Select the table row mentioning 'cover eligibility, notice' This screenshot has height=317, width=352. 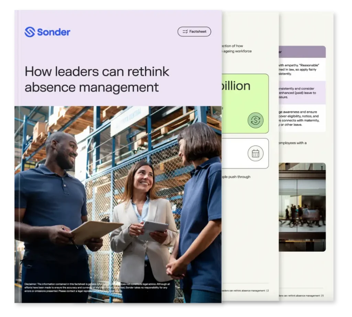[302, 118]
